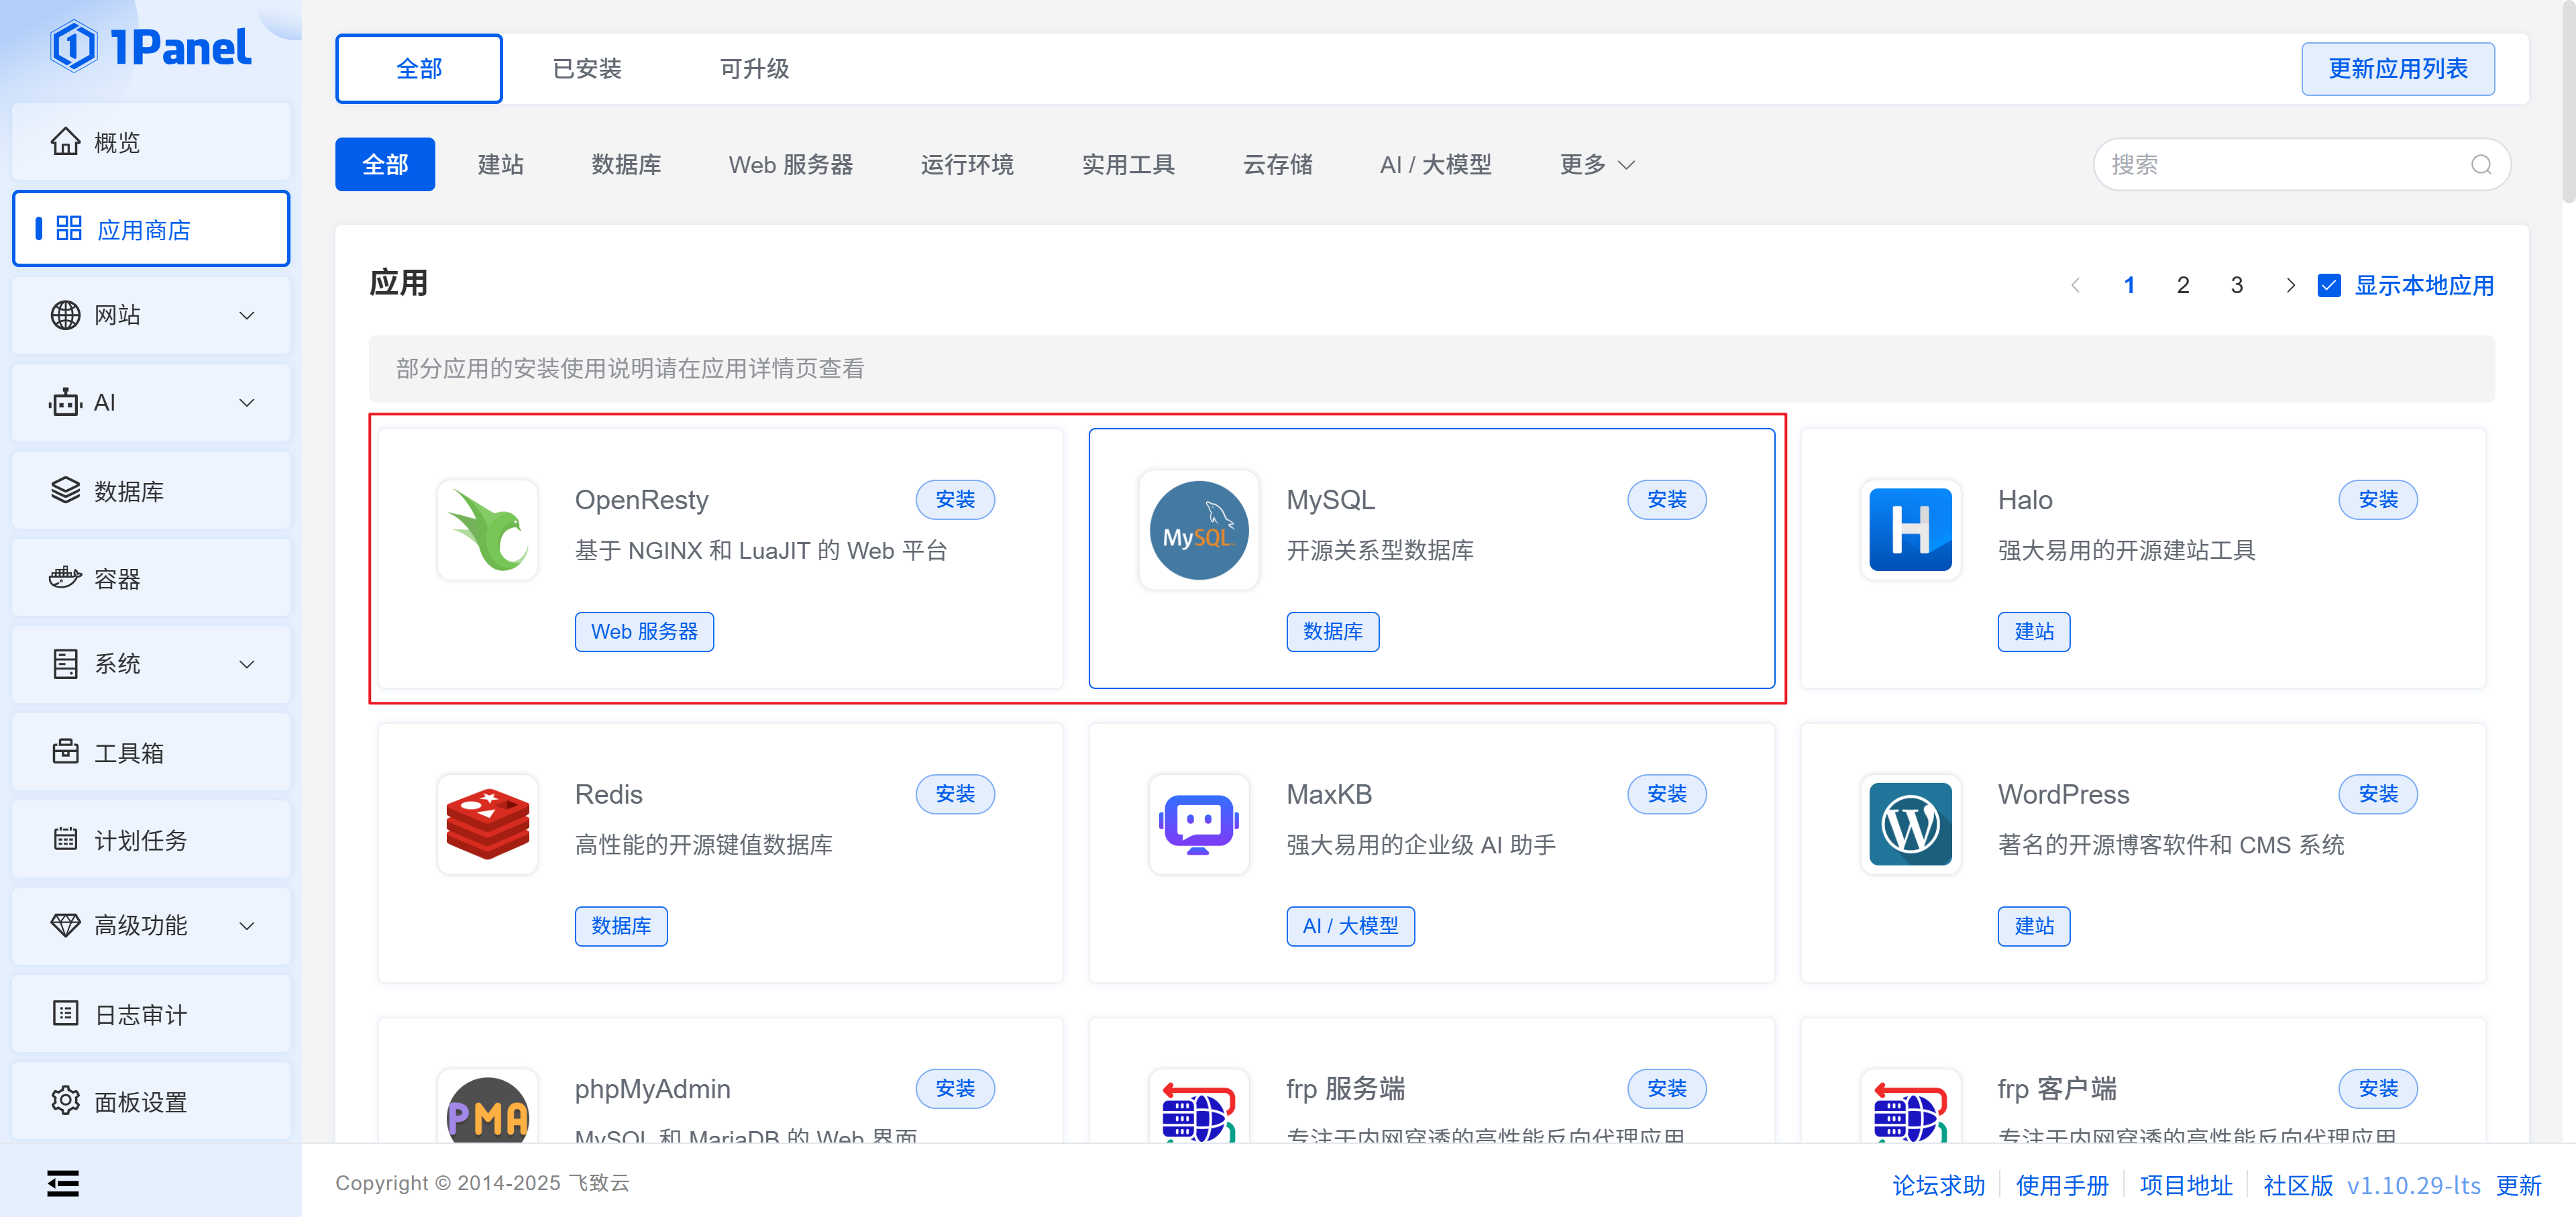2576x1217 pixels.
Task: Click the WordPress app logo
Action: click(1910, 824)
